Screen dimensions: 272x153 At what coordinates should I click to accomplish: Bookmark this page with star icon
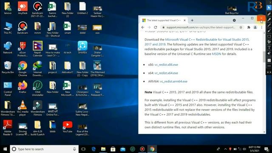(x=241, y=27)
